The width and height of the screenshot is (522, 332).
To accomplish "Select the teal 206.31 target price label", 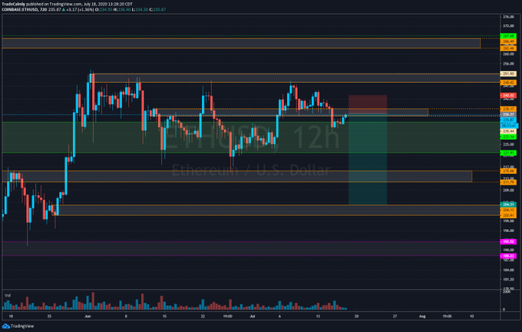I will pos(508,204).
